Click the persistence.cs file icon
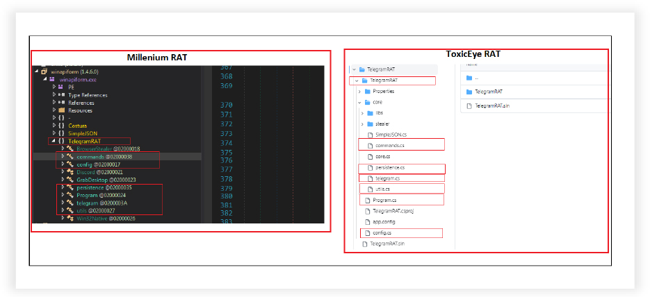The height and width of the screenshot is (297, 650). click(370, 168)
